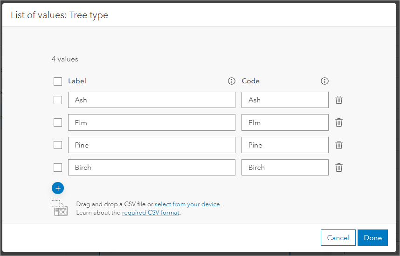This screenshot has height=256, width=400.
Task: Check the Pine row checkbox
Action: pos(58,145)
